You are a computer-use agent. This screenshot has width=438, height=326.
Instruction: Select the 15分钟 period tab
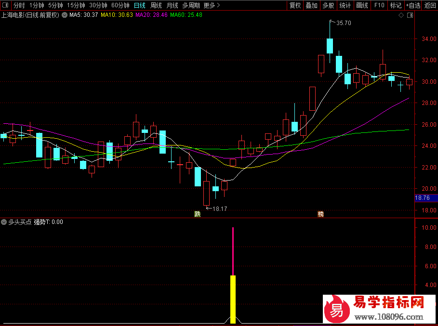tap(76, 5)
